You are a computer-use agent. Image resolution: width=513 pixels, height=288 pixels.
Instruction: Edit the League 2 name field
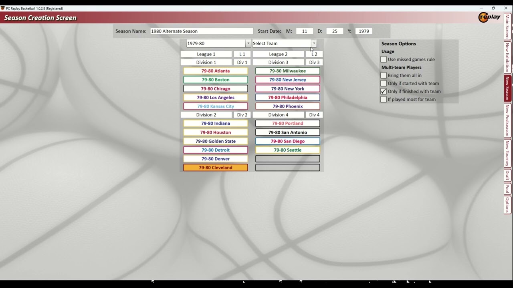(278, 54)
